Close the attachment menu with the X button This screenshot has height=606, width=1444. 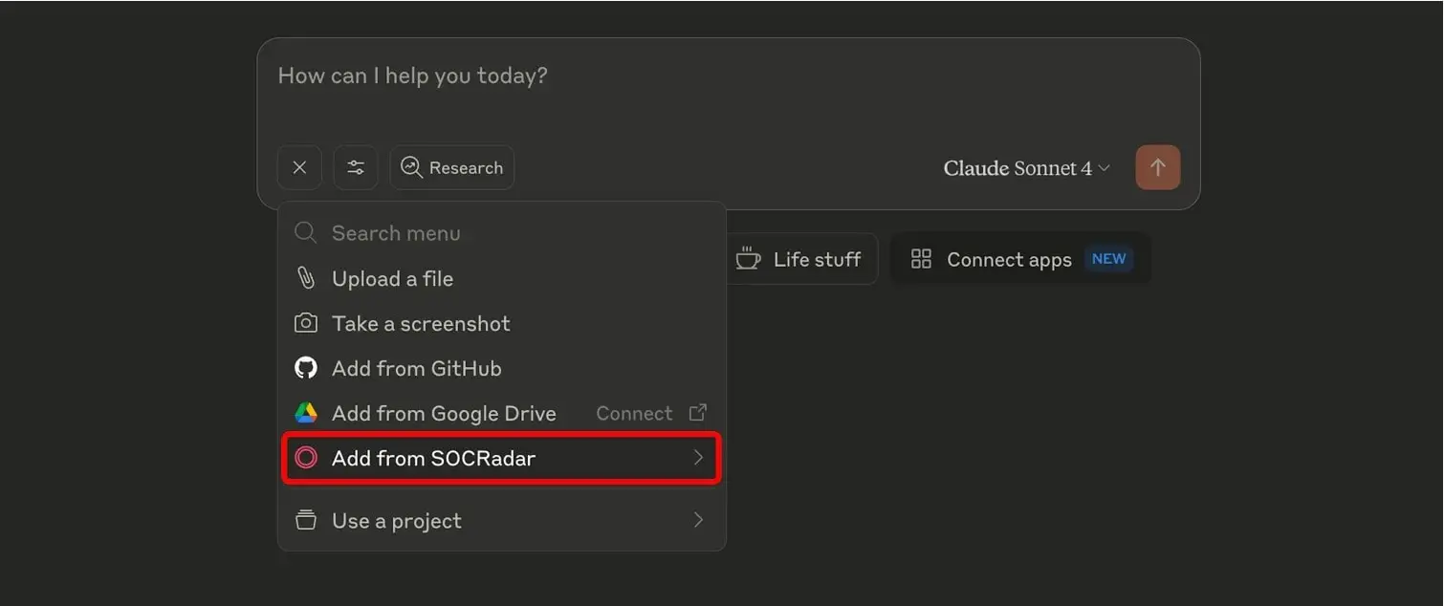(x=299, y=167)
